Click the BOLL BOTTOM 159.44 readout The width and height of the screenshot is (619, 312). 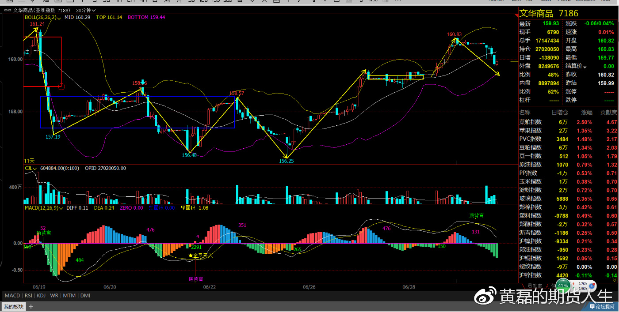click(x=146, y=17)
